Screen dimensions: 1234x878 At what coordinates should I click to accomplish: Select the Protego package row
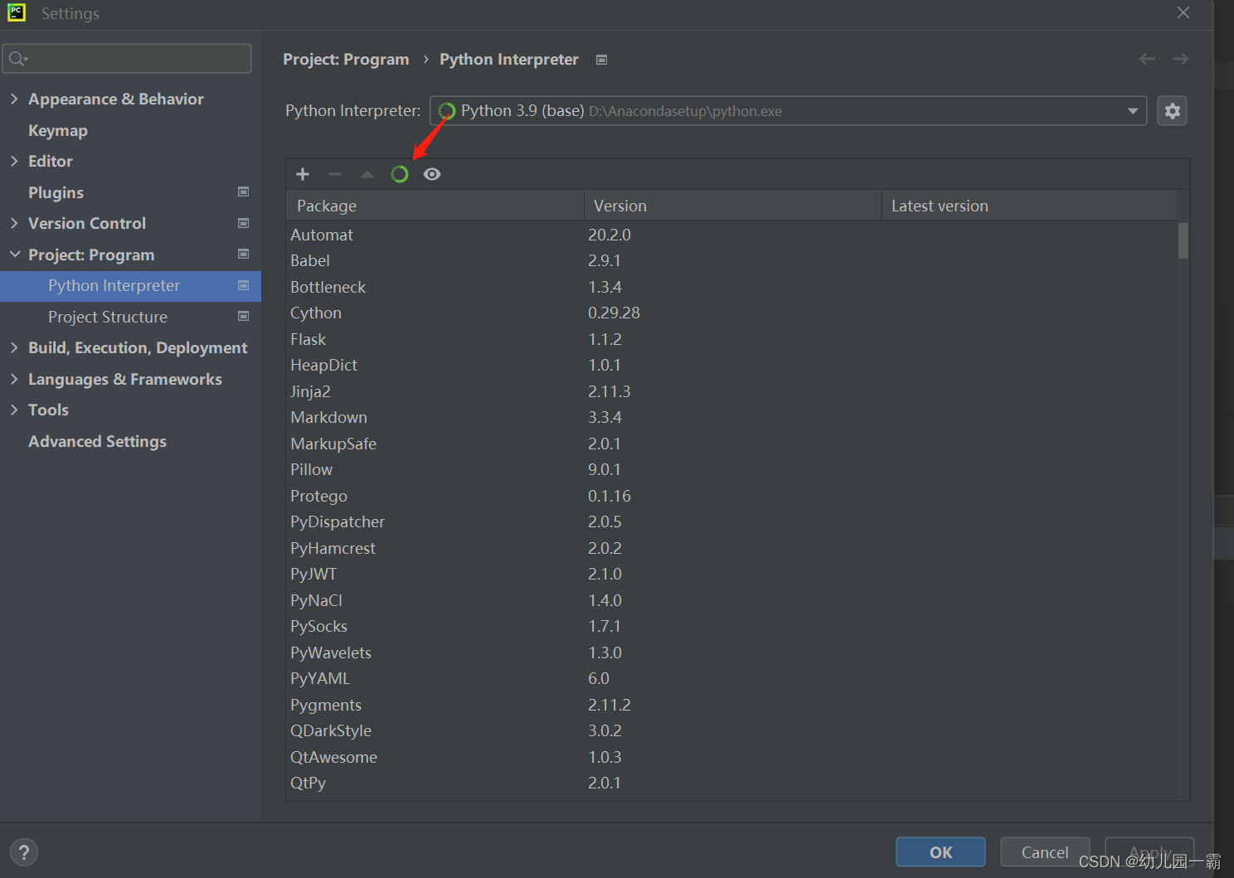pos(731,496)
